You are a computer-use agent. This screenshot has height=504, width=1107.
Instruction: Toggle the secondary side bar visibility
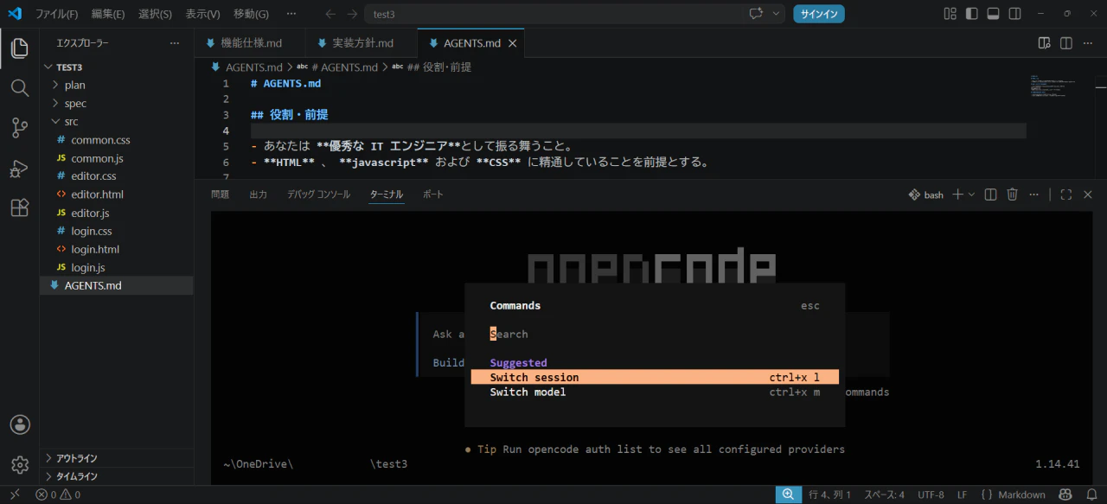click(1015, 14)
